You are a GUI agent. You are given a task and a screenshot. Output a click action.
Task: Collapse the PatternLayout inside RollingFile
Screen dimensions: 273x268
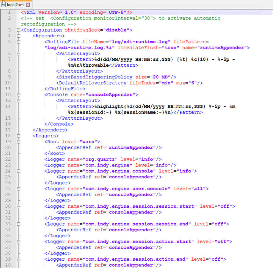click(18, 53)
